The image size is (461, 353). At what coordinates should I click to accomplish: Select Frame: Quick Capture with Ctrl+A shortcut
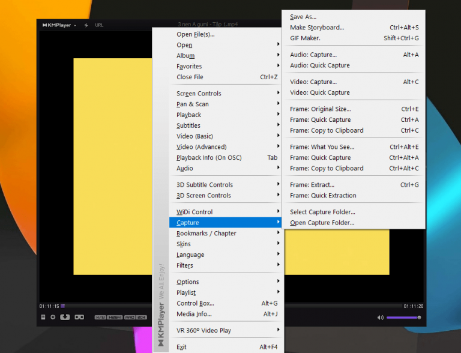point(354,119)
